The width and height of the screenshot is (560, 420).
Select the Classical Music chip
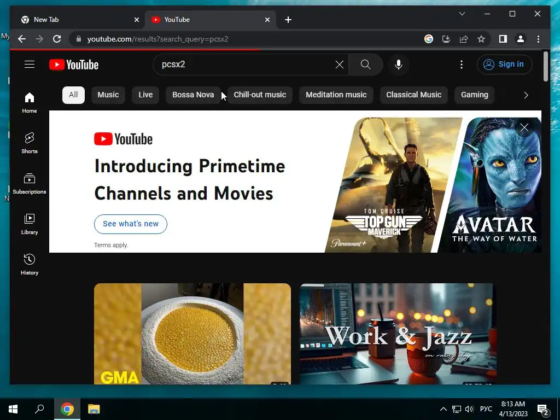[x=413, y=95]
